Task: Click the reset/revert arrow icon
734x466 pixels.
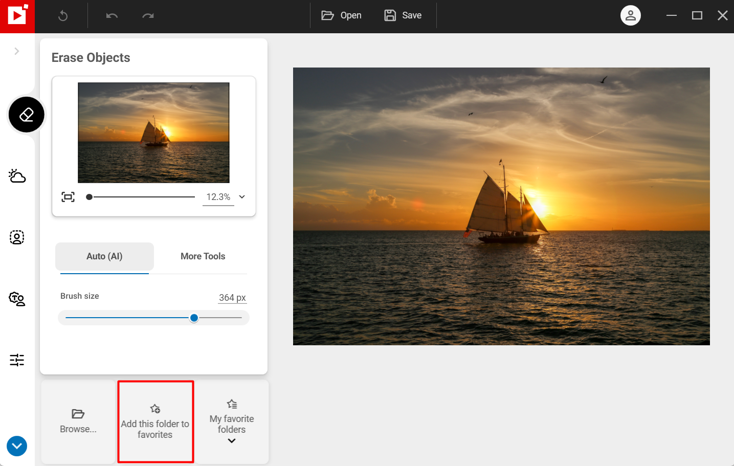Action: tap(62, 15)
